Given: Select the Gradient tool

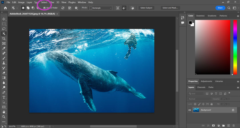Looking at the screenshot, I should click(x=4, y=78).
